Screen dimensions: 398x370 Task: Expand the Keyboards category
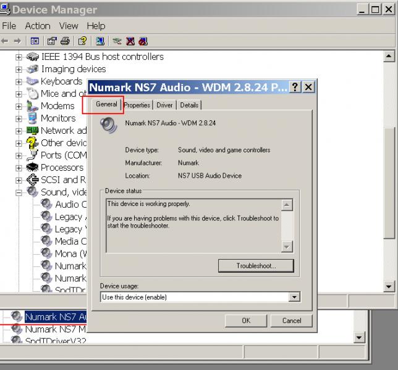(x=19, y=81)
